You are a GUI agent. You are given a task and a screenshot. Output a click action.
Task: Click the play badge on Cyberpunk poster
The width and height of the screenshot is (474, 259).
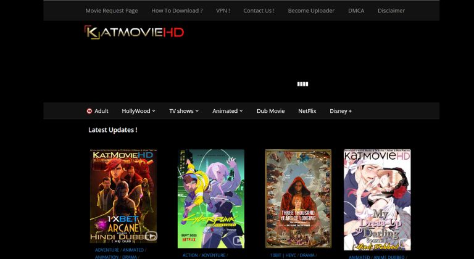pos(238,240)
